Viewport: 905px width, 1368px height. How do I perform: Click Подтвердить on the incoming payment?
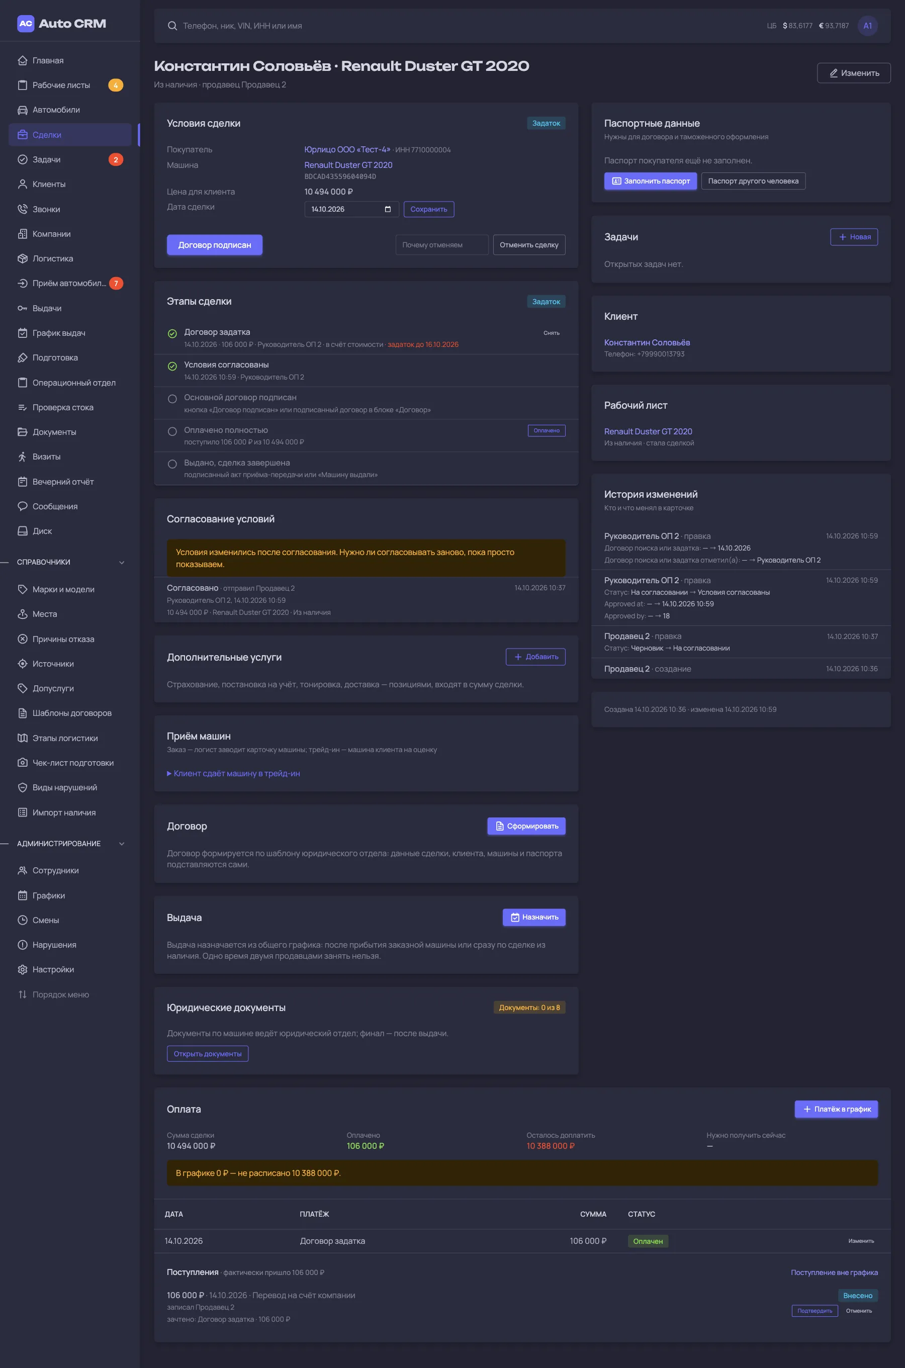pos(814,1311)
